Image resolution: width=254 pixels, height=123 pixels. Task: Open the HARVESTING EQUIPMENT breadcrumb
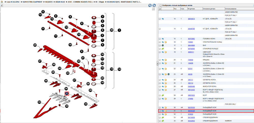[x=33, y=2]
